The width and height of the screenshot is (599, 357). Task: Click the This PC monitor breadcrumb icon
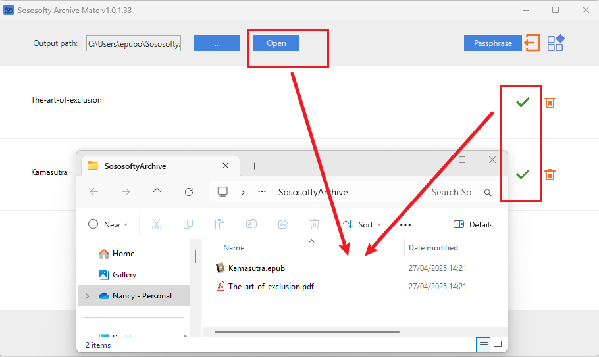pos(222,191)
